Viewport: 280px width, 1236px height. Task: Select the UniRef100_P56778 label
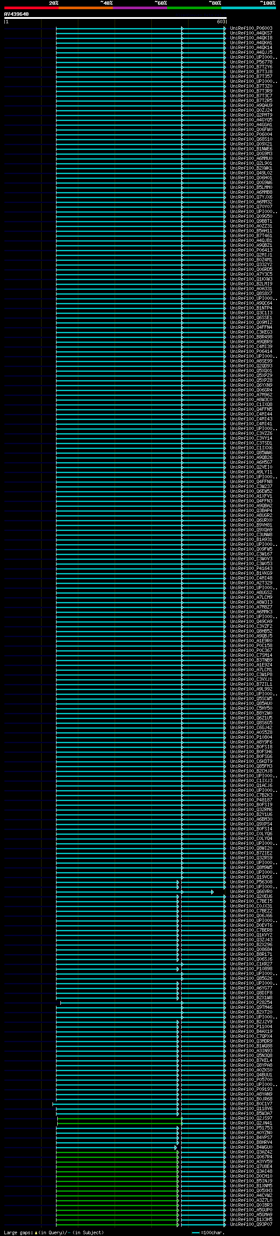click(x=251, y=62)
